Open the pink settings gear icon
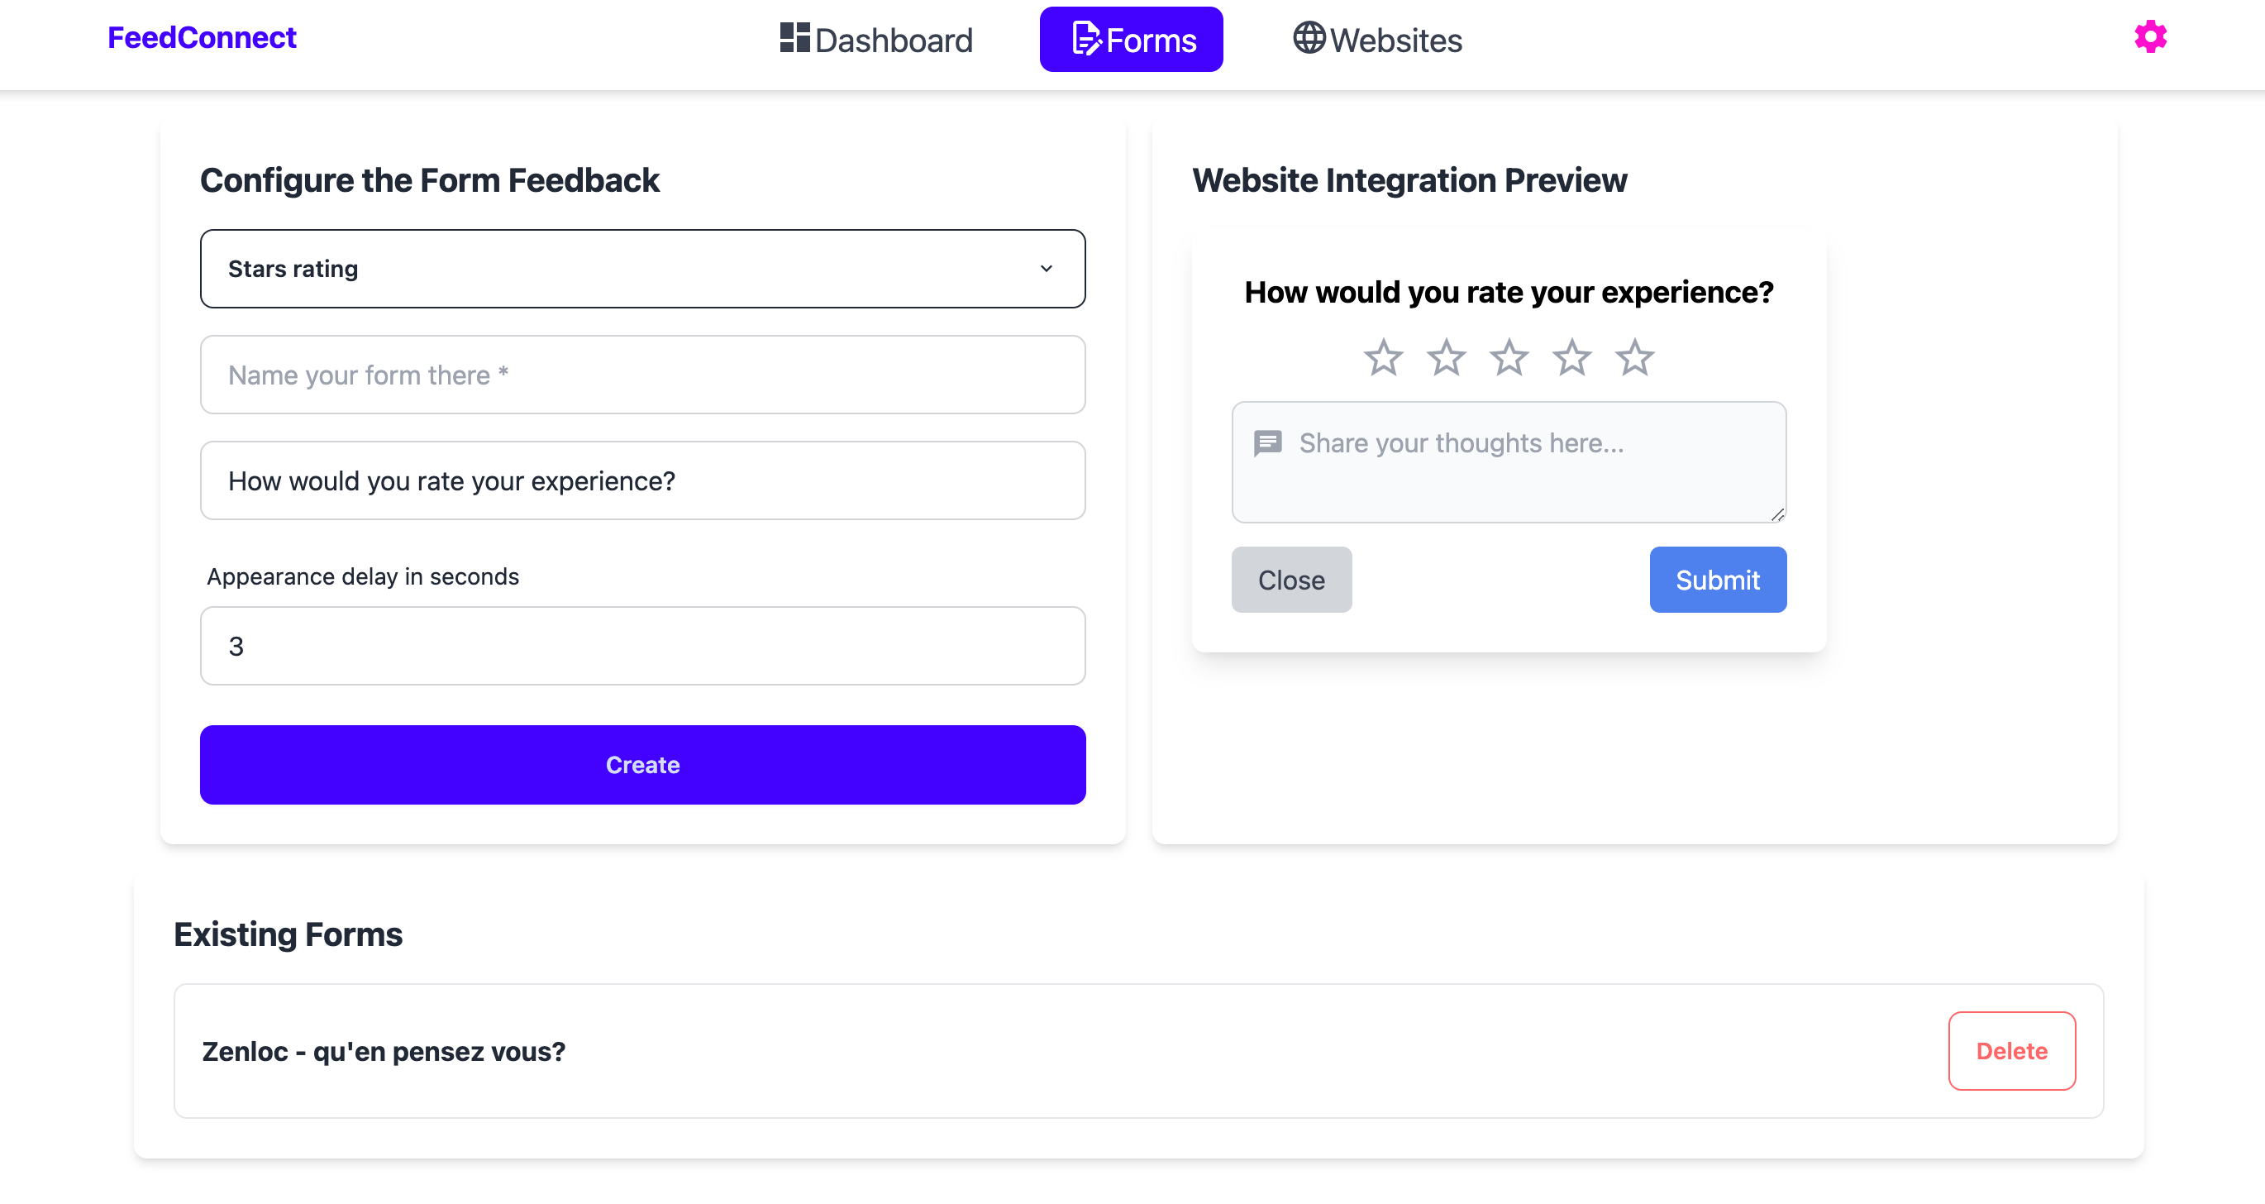 coord(2150,37)
